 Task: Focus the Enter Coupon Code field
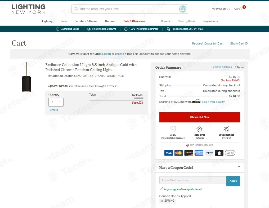coord(193,180)
